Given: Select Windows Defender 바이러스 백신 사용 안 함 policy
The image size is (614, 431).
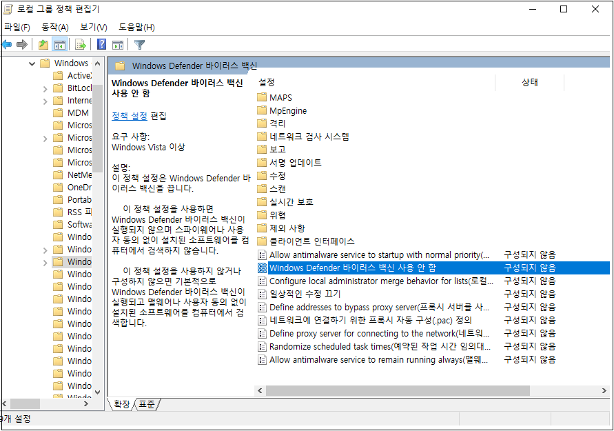Looking at the screenshot, I should click(433, 268).
